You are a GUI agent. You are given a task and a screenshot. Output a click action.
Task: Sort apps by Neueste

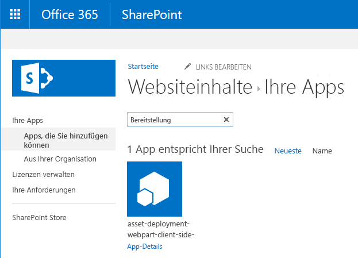click(x=288, y=151)
